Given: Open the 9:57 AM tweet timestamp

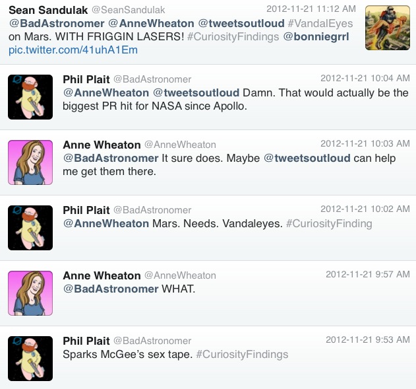Looking at the screenshot, I should [368, 274].
